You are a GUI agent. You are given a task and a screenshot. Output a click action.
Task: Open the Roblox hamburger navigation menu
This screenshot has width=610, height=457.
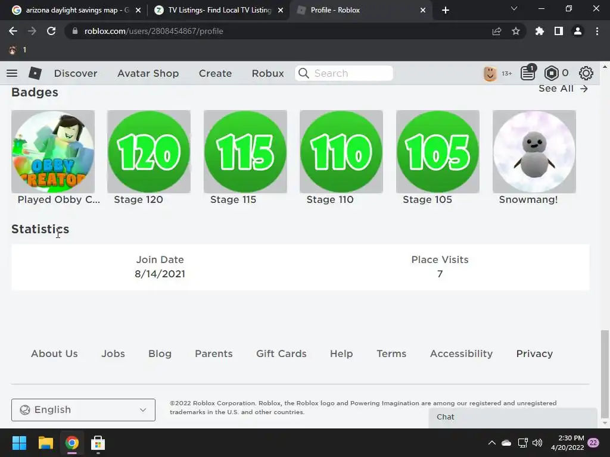pos(12,73)
